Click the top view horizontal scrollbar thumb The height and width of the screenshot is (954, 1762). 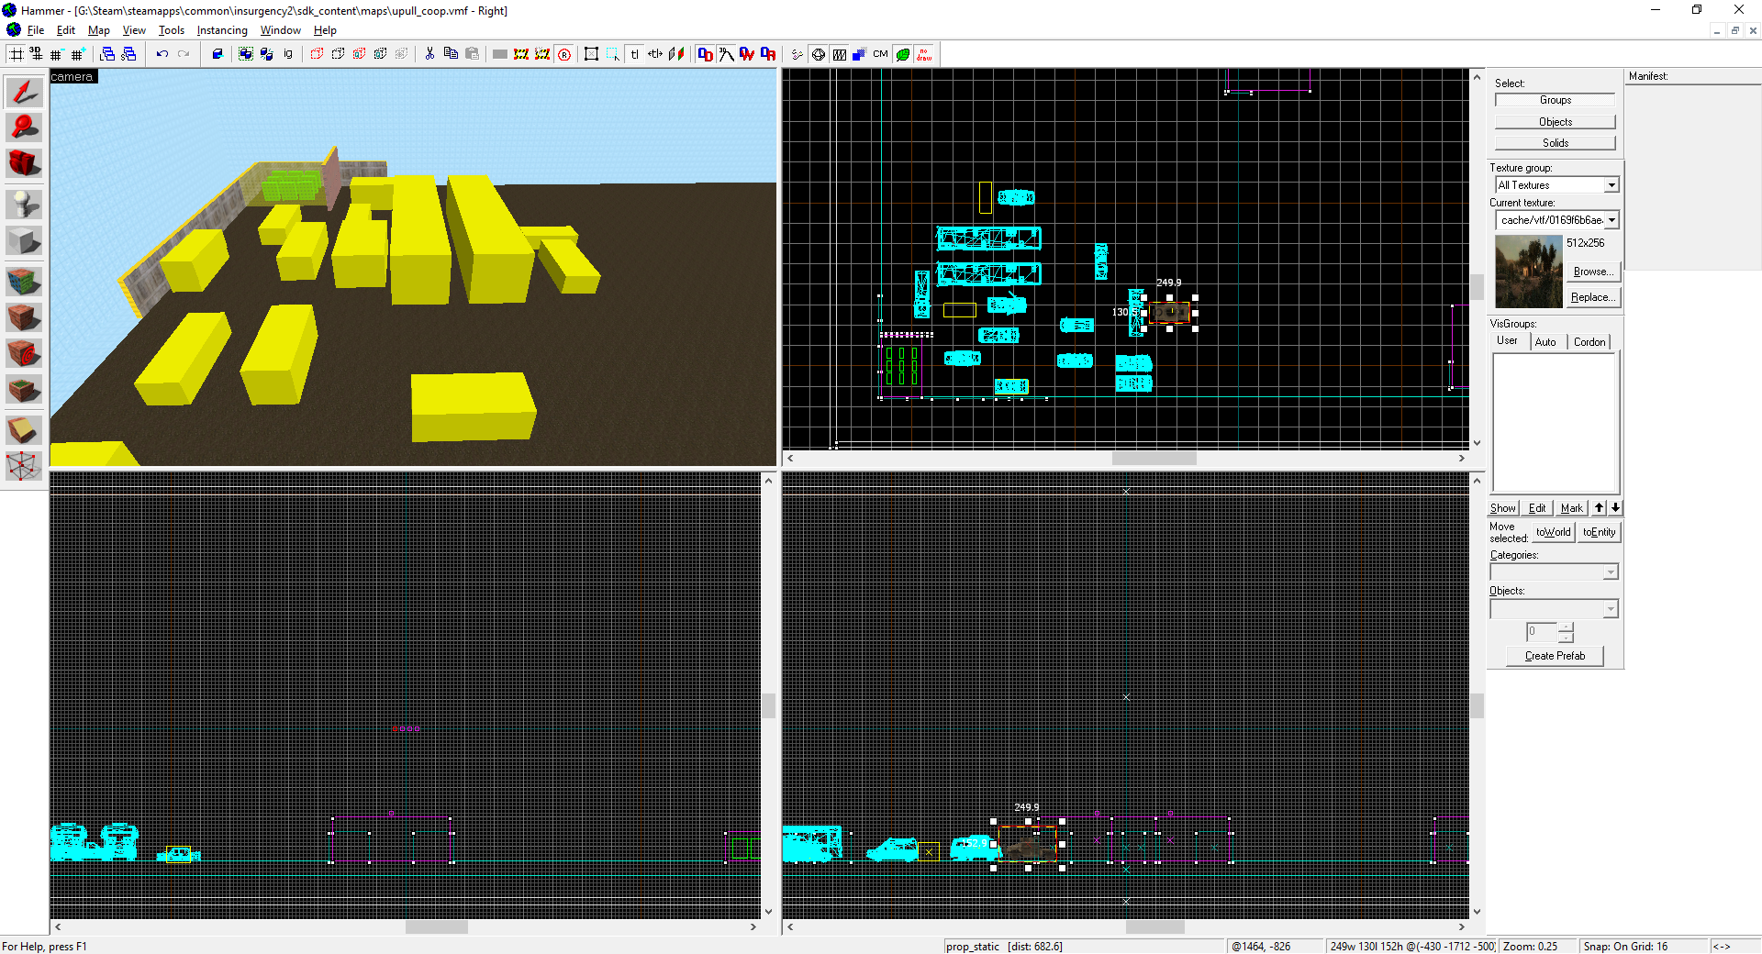pos(1154,459)
